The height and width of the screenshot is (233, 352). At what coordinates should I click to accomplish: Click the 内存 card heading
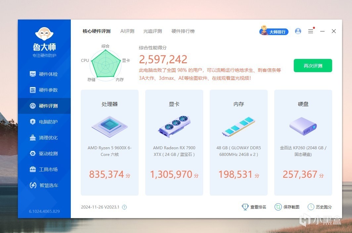click(239, 104)
